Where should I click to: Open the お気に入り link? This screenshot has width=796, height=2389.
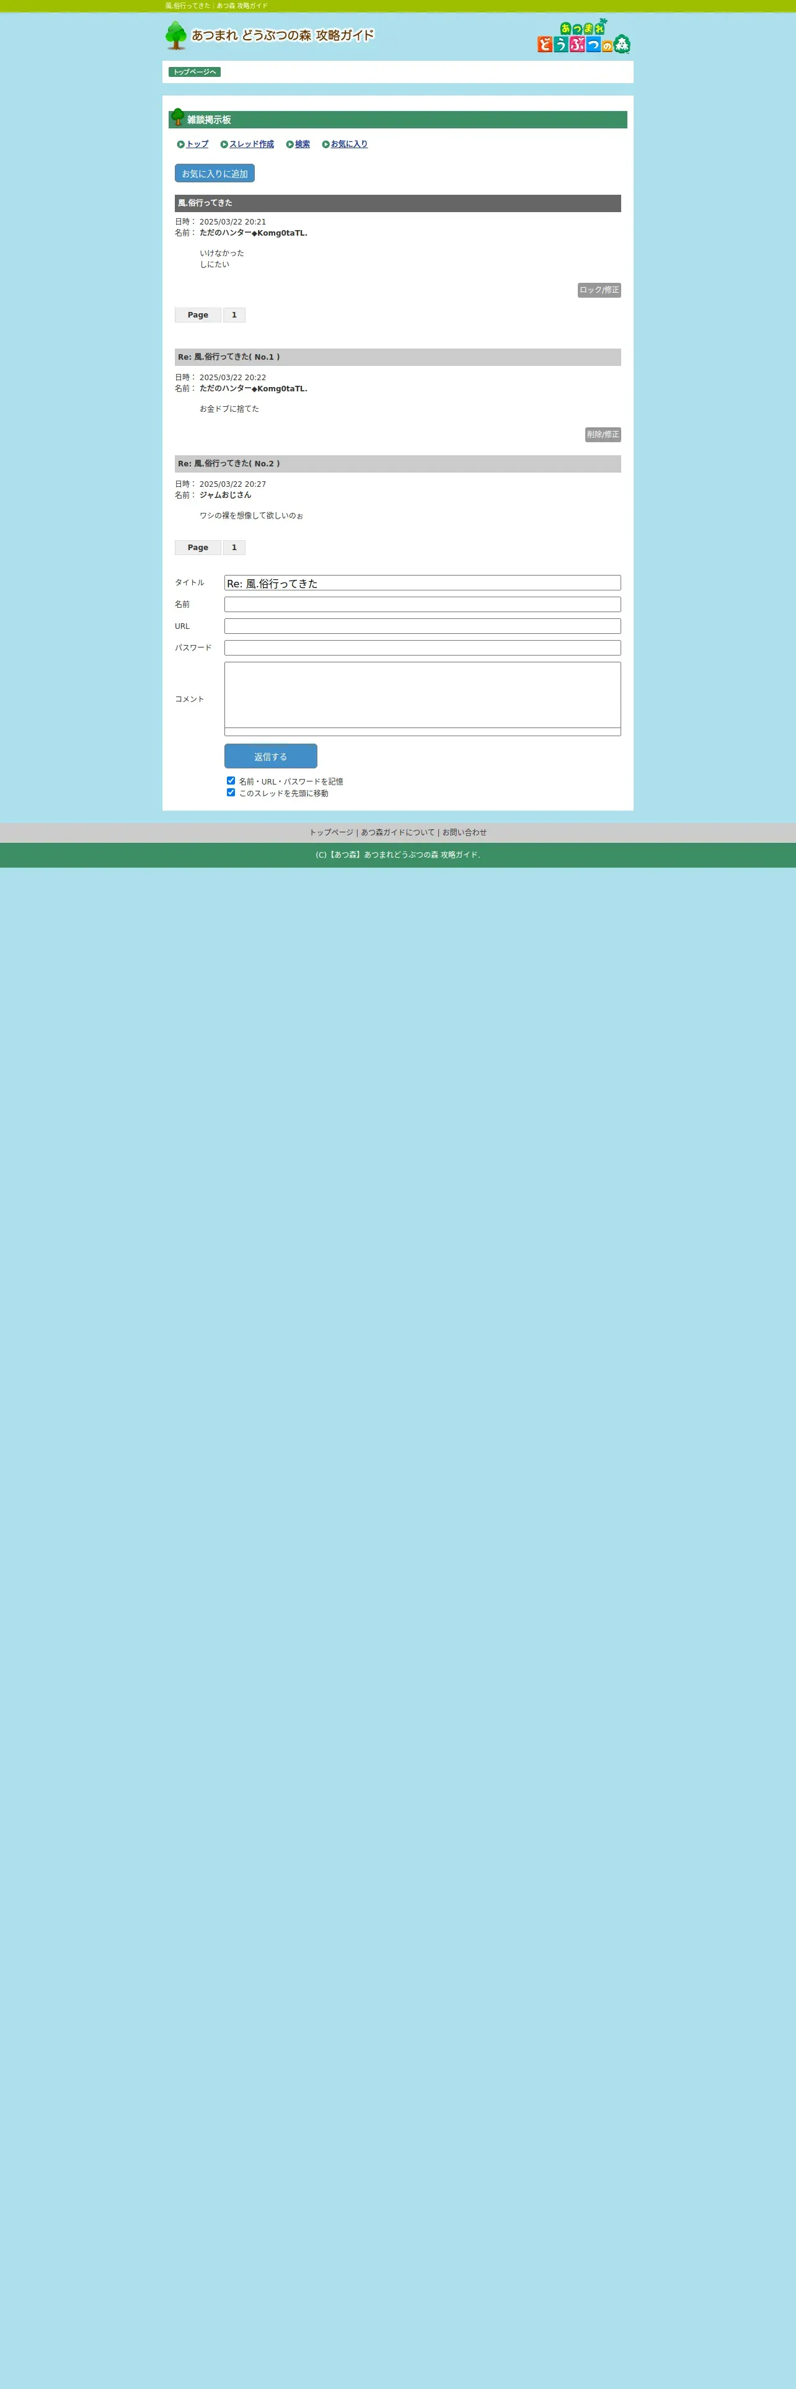pos(350,145)
